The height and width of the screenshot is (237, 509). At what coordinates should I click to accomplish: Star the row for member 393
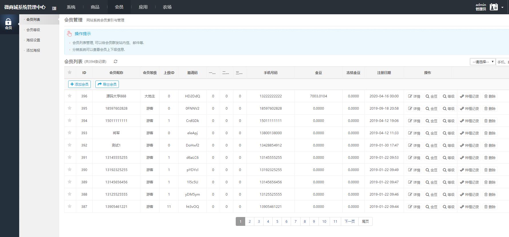70,133
